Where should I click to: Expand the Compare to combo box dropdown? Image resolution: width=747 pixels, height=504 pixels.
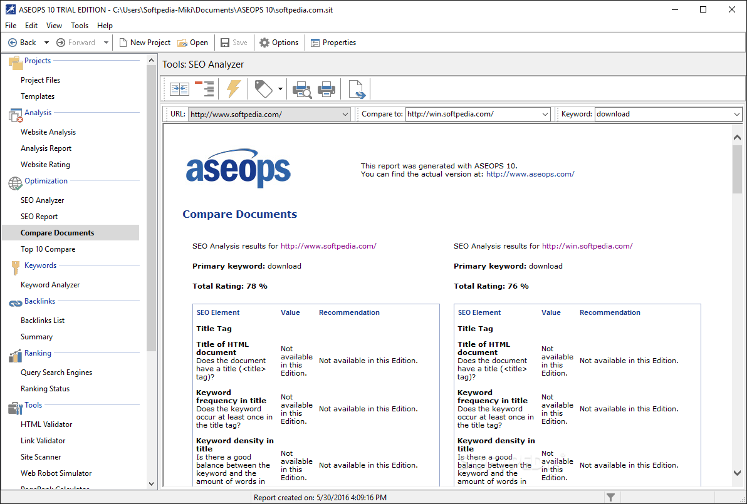545,114
